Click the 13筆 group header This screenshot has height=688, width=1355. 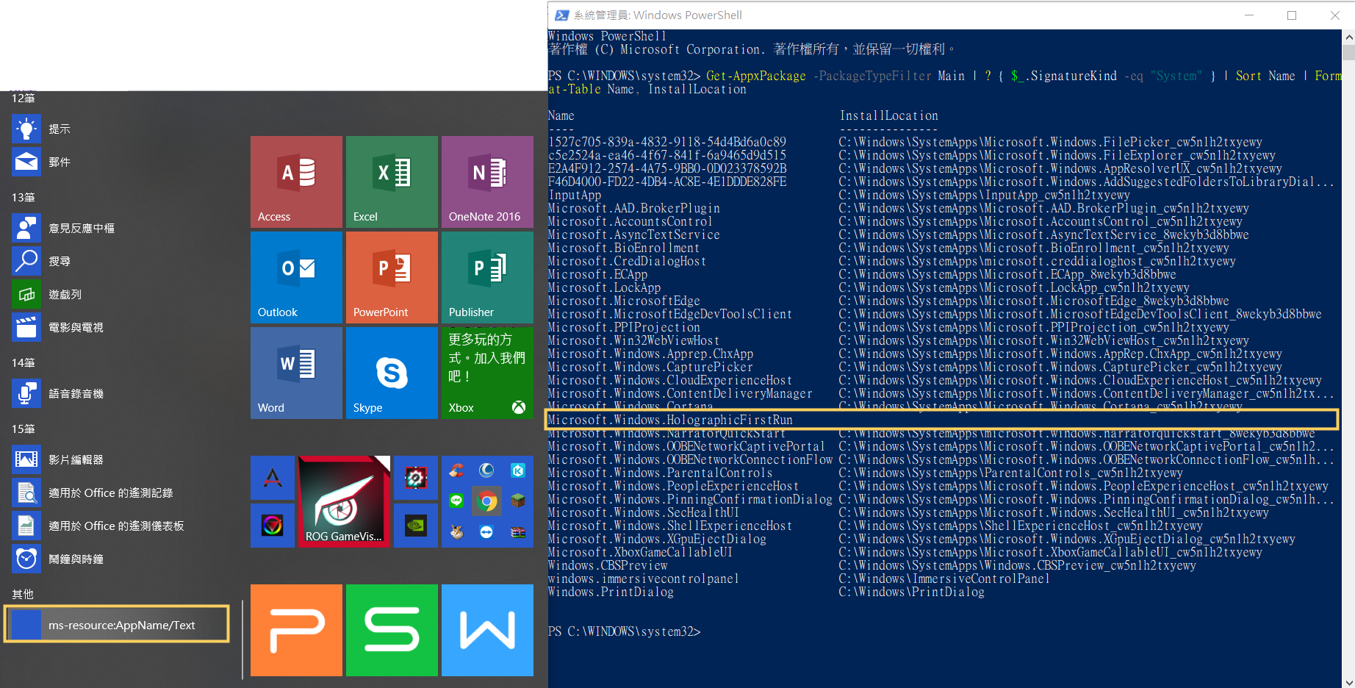(24, 197)
